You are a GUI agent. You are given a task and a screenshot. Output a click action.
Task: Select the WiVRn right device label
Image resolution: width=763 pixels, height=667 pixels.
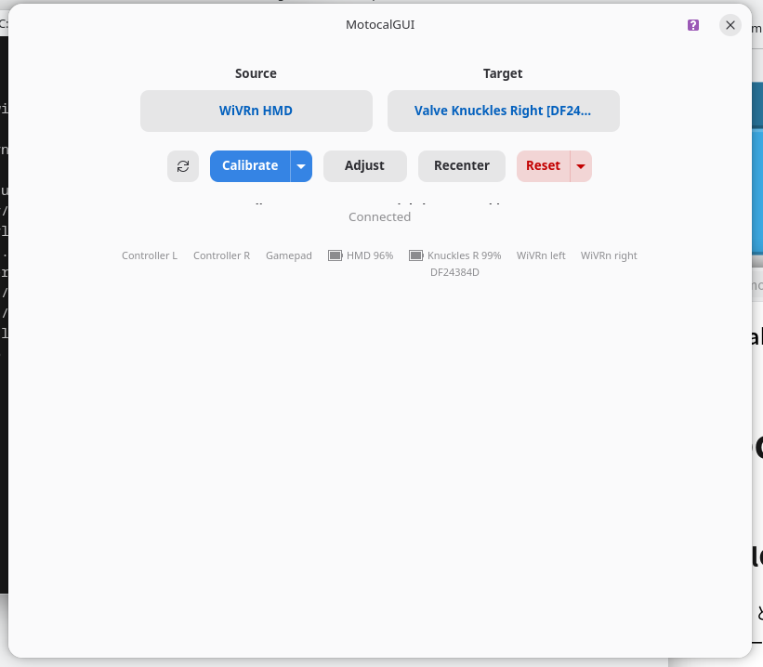[609, 255]
